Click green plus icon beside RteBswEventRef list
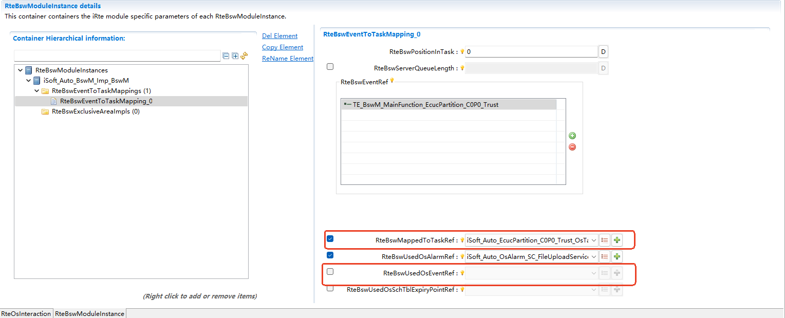 coord(572,136)
